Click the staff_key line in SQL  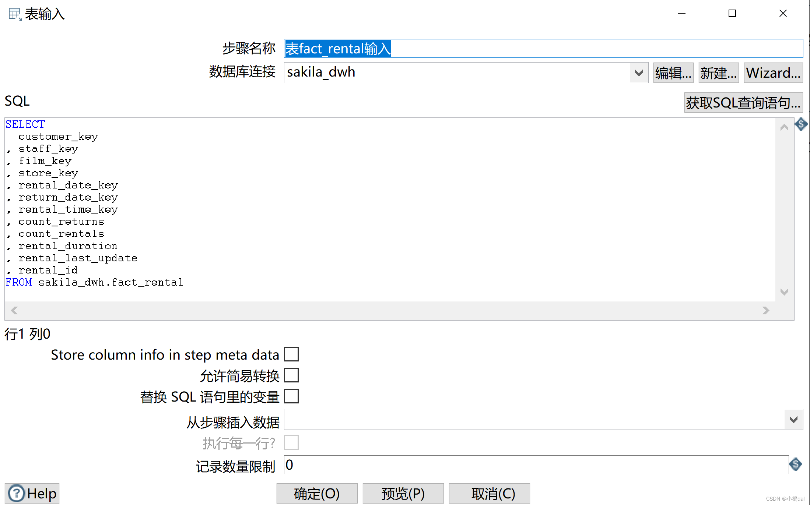[42, 149]
